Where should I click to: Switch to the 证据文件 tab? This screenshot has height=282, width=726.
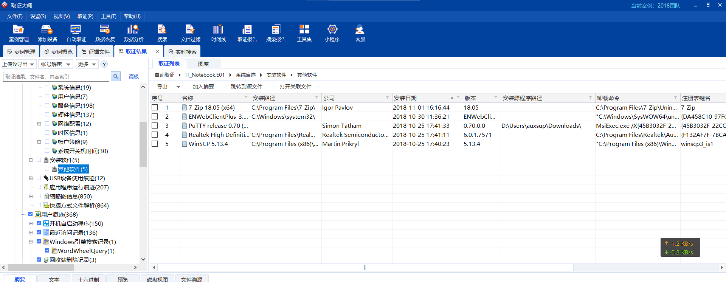[x=95, y=51]
